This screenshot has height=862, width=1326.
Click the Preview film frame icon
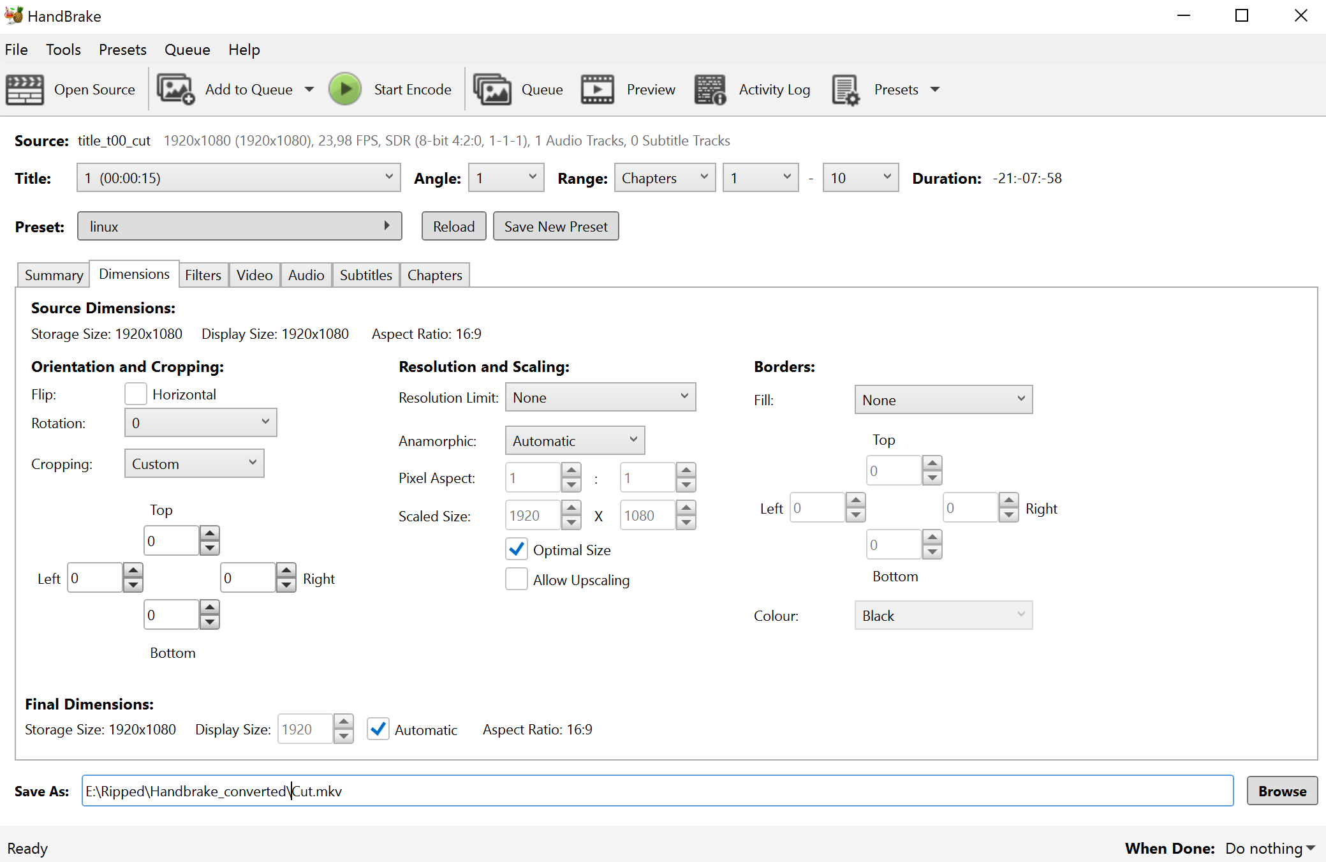tap(598, 89)
